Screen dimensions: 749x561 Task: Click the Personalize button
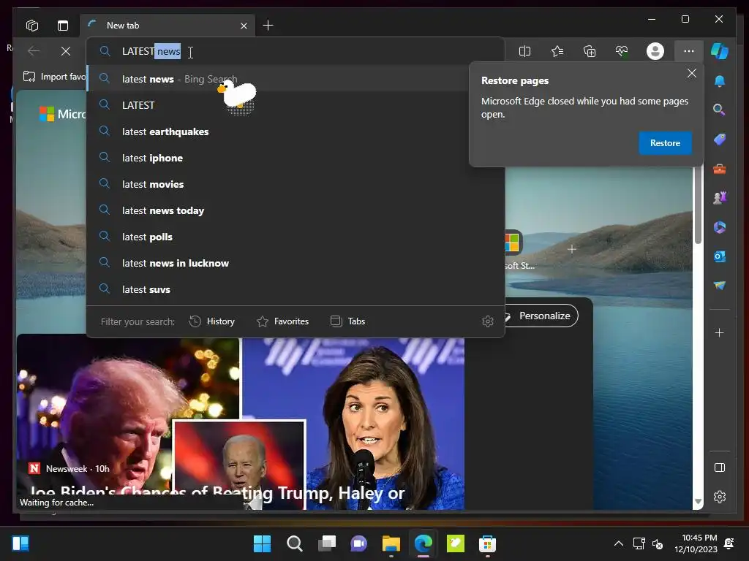click(x=542, y=316)
